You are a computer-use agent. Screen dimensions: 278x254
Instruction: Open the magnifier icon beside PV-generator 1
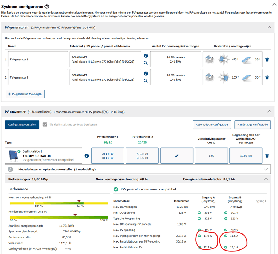146,63
